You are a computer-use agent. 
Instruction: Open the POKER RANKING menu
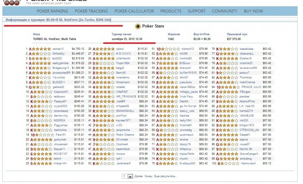point(52,11)
